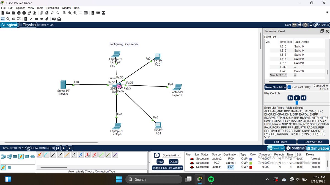Save the project with the floppy icon

pyautogui.click(x=13, y=13)
